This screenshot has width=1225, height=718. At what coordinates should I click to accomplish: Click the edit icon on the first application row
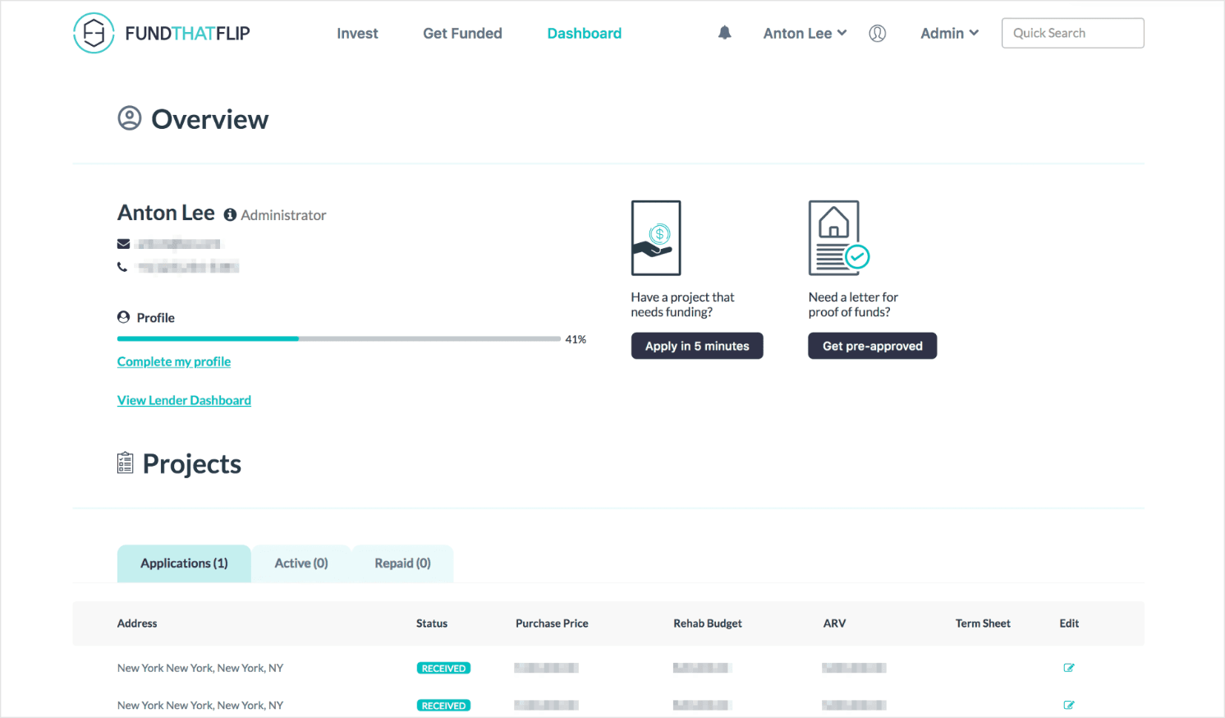[x=1069, y=668]
